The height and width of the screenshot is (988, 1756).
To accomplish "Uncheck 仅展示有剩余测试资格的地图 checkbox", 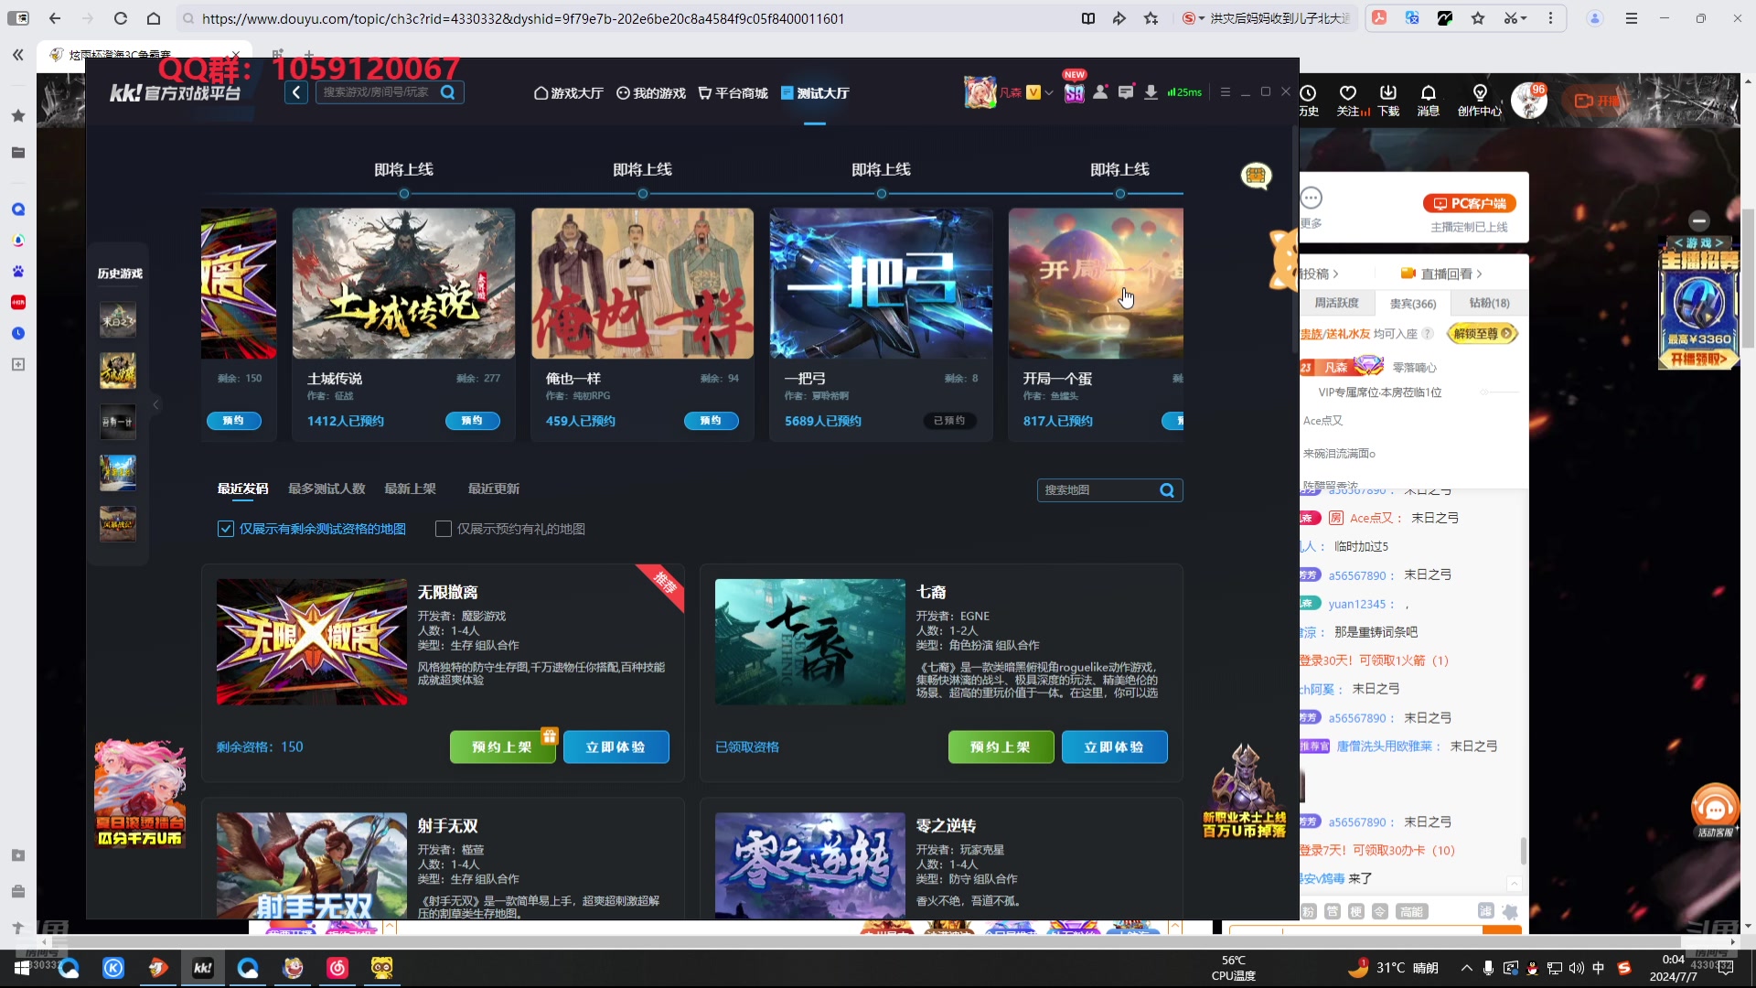I will (x=226, y=529).
